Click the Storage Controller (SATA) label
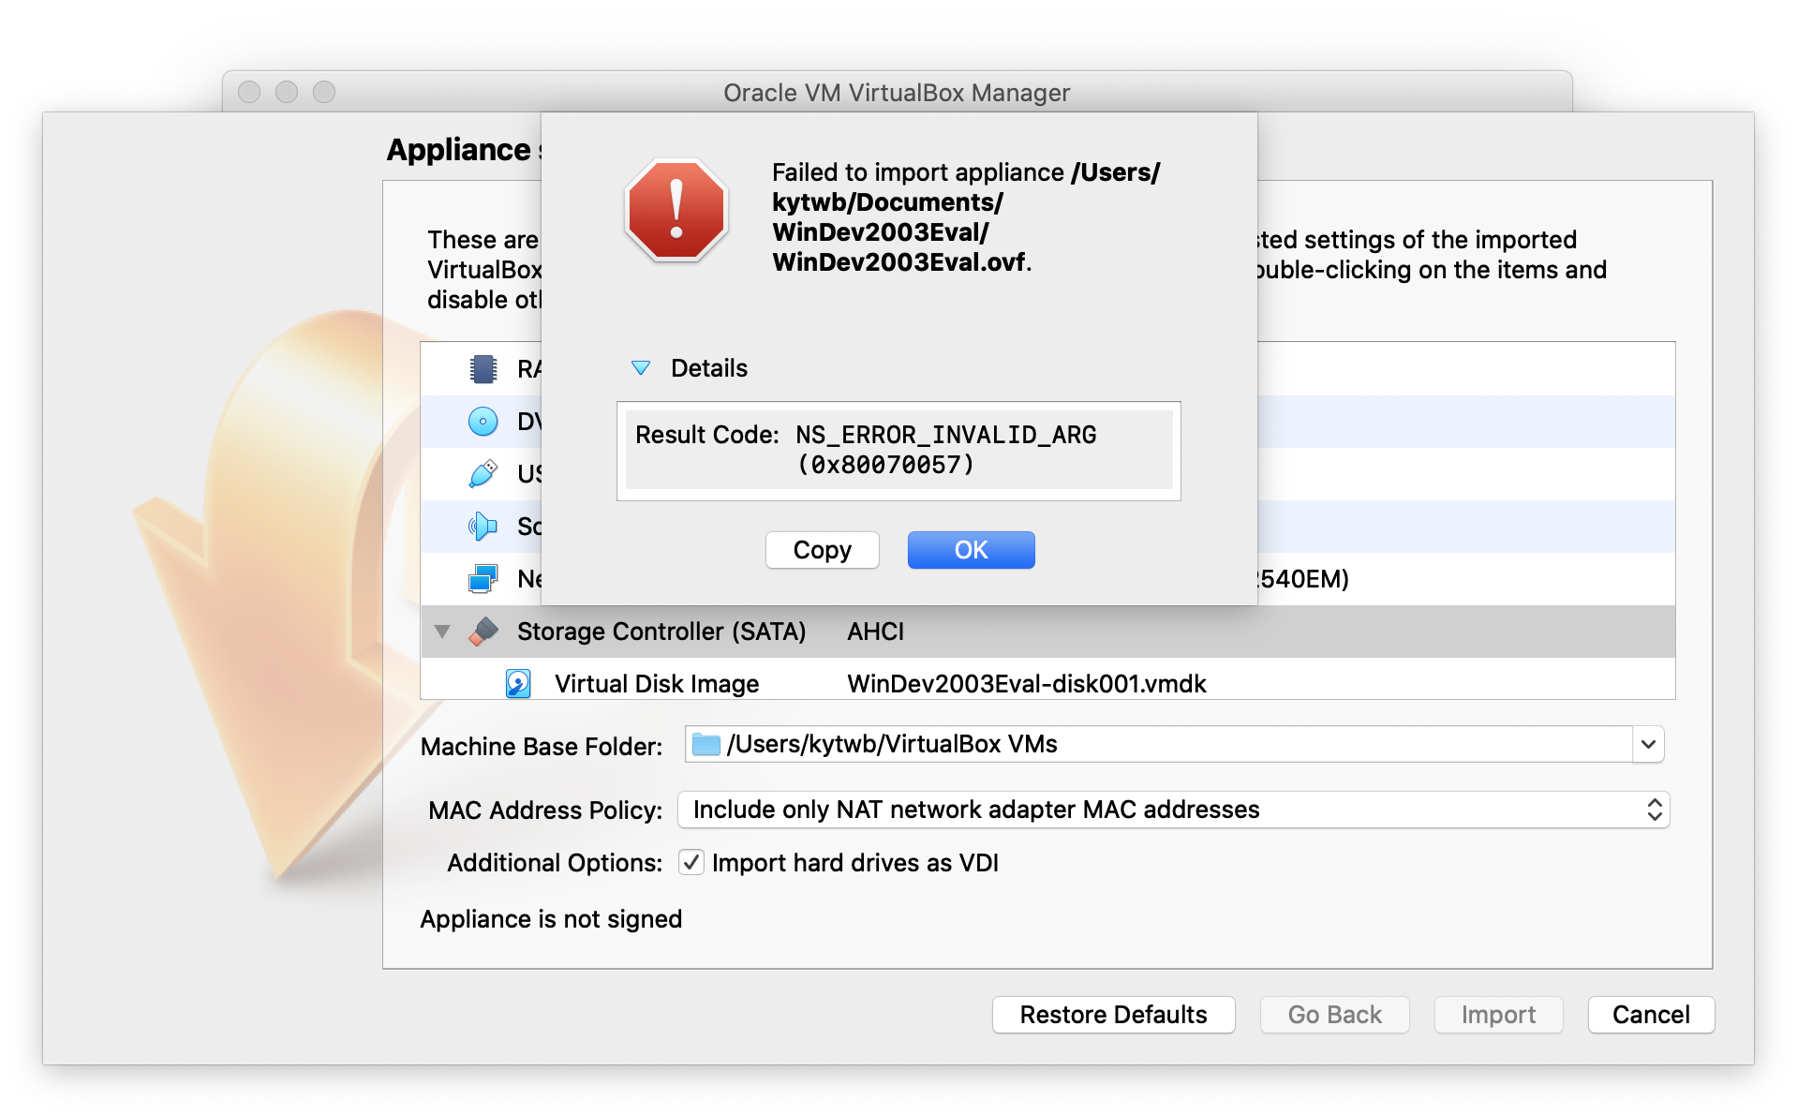The width and height of the screenshot is (1797, 1115). (661, 632)
